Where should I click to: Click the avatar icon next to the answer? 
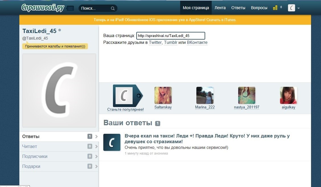tap(112, 142)
